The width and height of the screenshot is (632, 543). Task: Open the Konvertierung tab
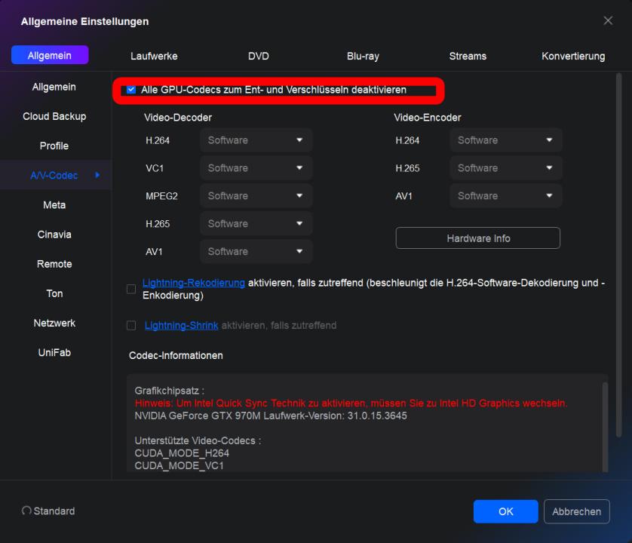(573, 56)
